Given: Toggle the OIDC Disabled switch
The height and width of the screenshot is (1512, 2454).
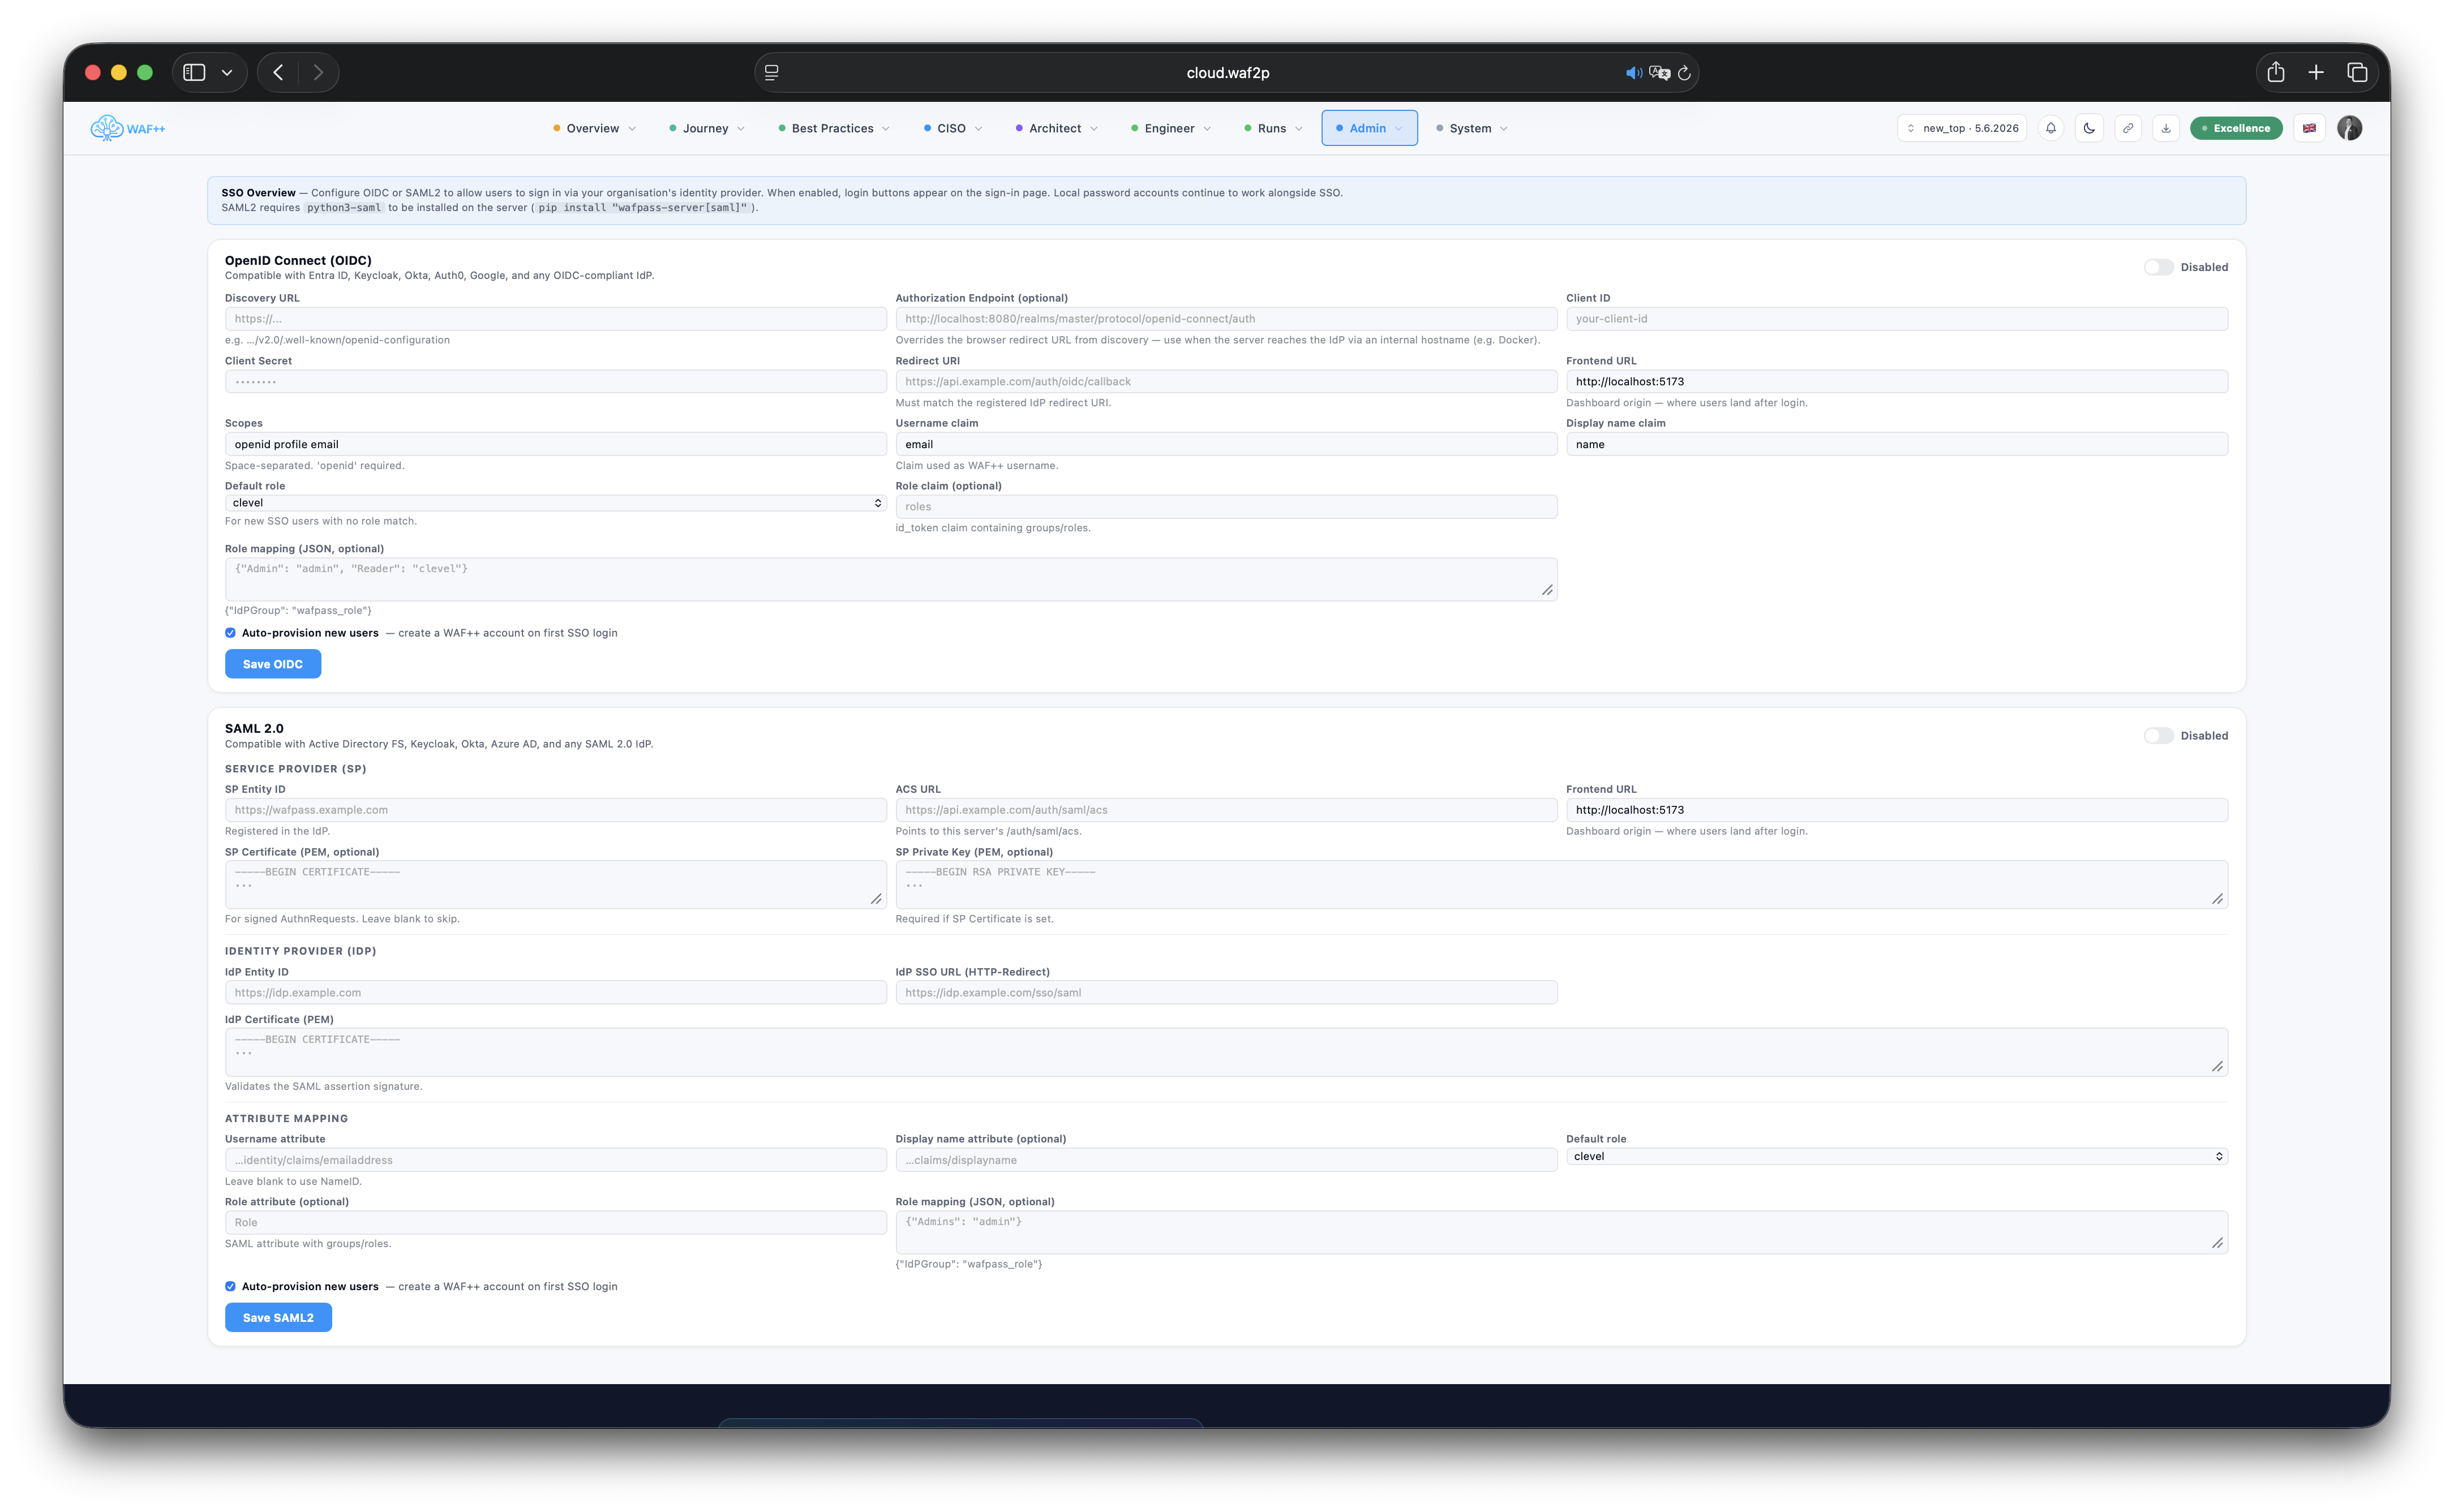Looking at the screenshot, I should (x=2158, y=267).
